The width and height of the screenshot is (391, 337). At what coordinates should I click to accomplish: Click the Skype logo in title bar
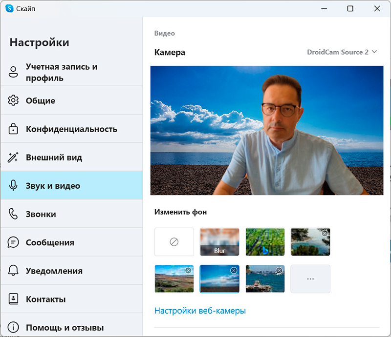coord(9,8)
